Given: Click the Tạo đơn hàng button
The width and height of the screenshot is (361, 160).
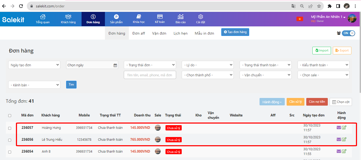Looking at the screenshot, I should [x=235, y=32].
